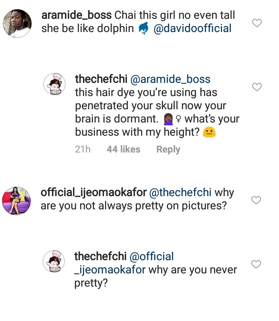Open thechefchi username on "never pretty" reply
Image resolution: width=279 pixels, height=321 pixels.
[x=101, y=257]
